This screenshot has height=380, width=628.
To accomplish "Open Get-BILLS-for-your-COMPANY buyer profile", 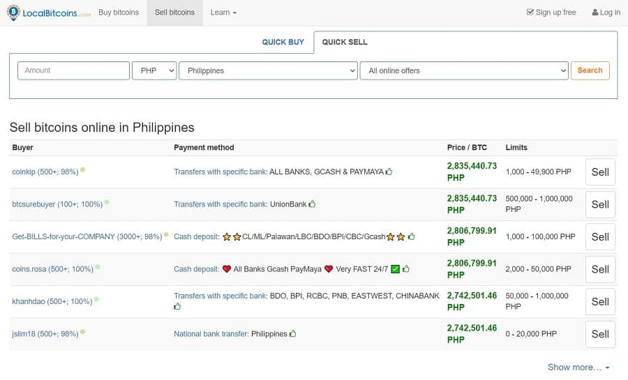I will (x=87, y=237).
